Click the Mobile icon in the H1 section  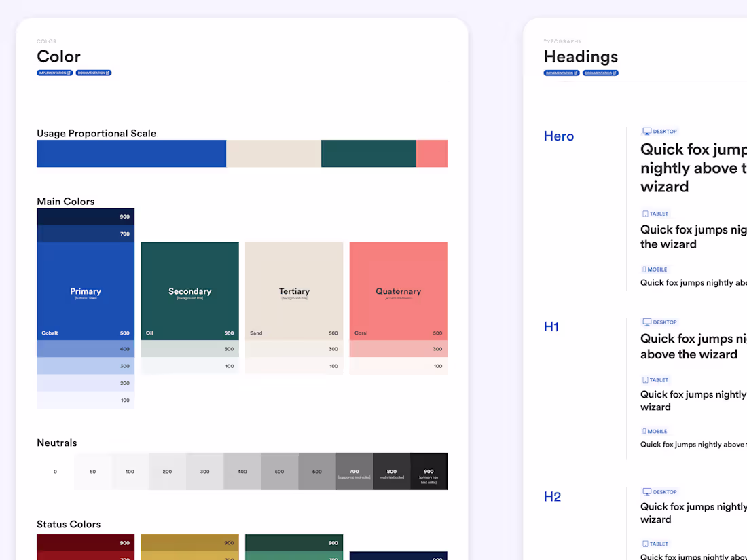tap(644, 431)
